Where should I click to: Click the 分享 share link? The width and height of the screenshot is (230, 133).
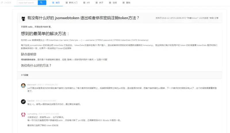(216, 18)
